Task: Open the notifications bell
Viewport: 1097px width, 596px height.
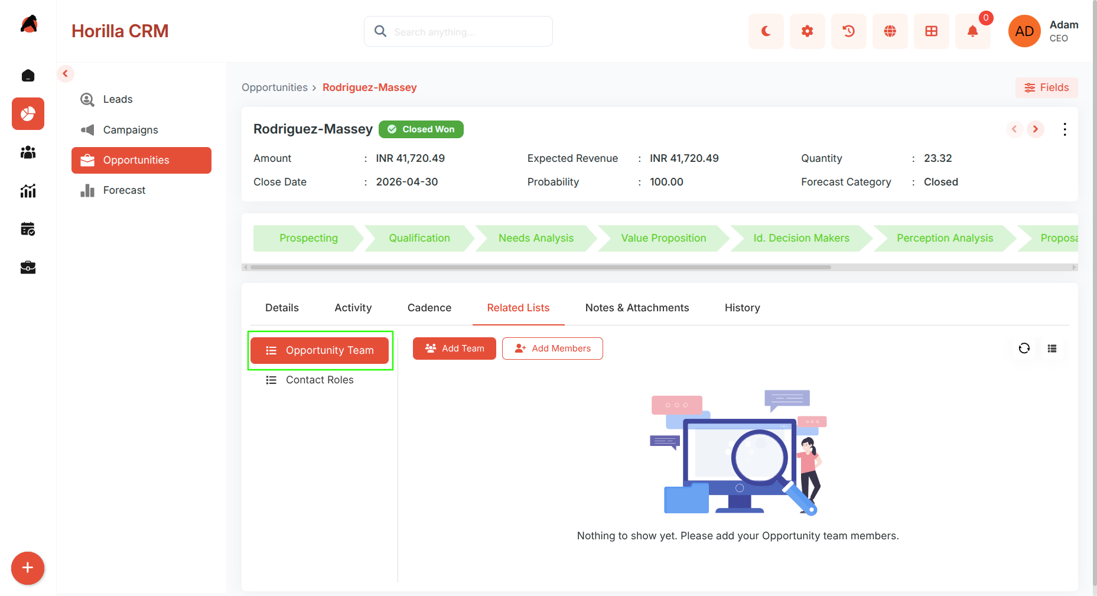Action: click(x=972, y=31)
